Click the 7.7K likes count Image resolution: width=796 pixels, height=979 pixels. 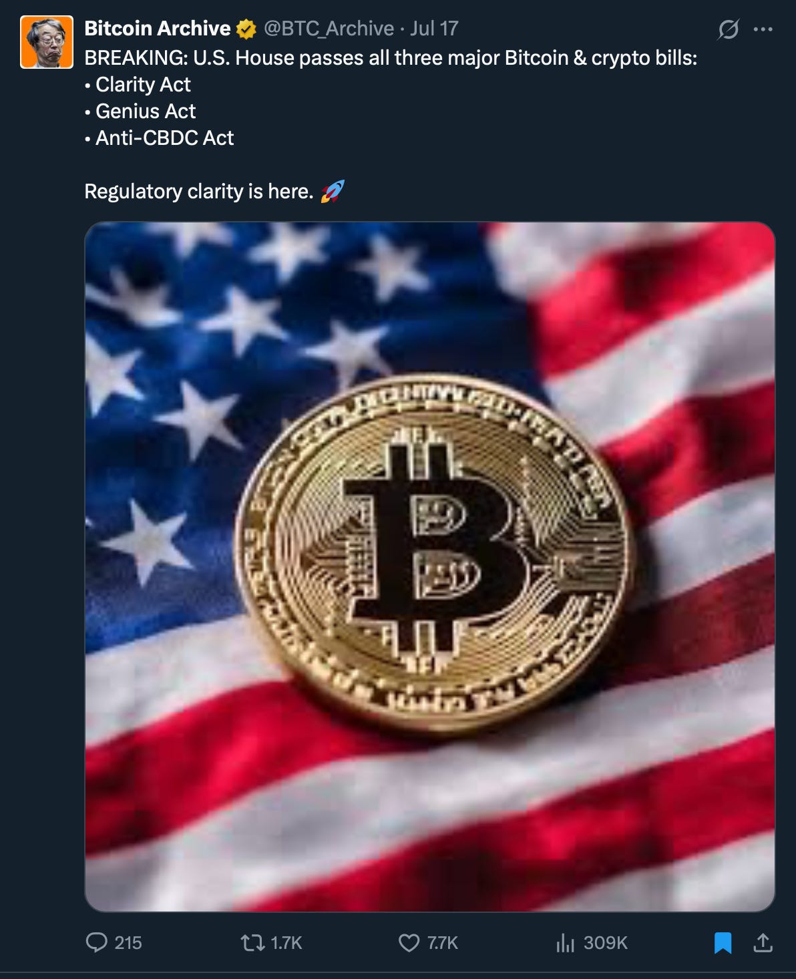(x=443, y=943)
